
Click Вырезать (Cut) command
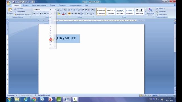tap(19, 9)
